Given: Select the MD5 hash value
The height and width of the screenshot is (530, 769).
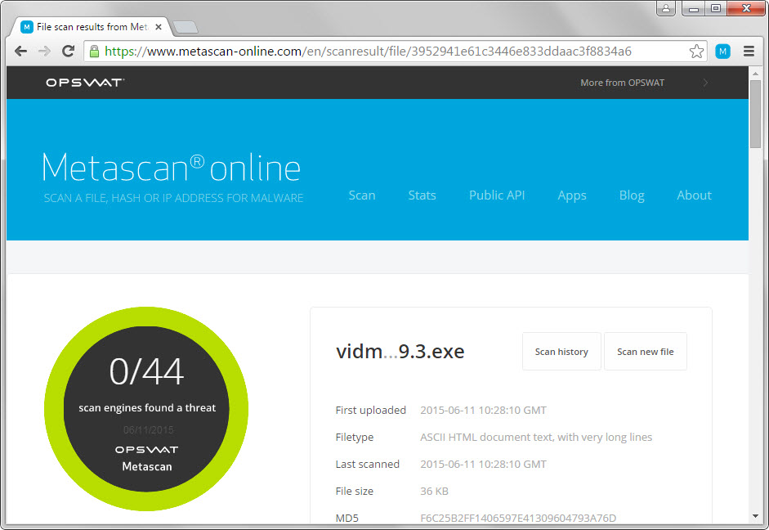Looking at the screenshot, I should coord(518,518).
